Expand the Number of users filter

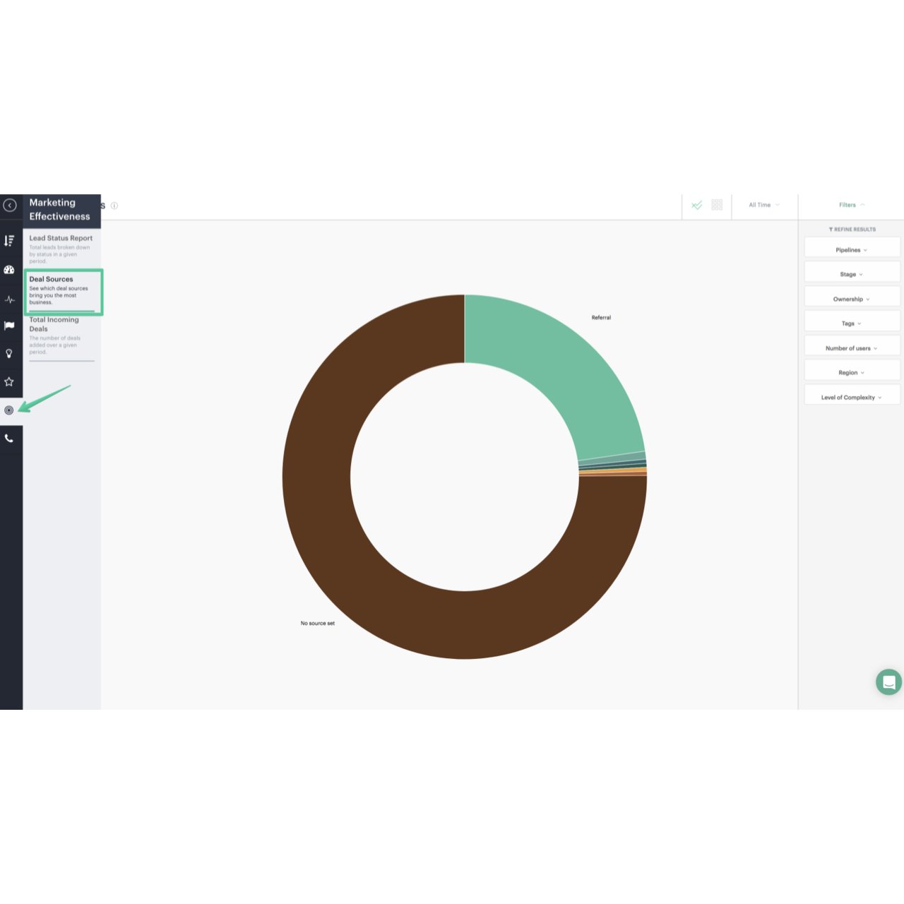(x=851, y=347)
